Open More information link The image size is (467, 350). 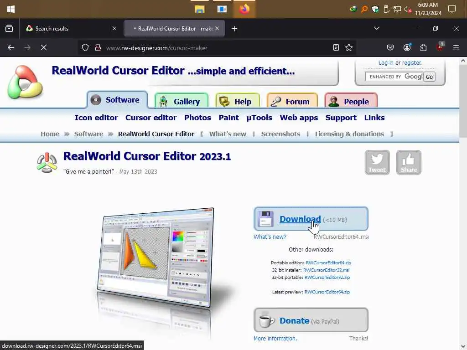click(275, 339)
